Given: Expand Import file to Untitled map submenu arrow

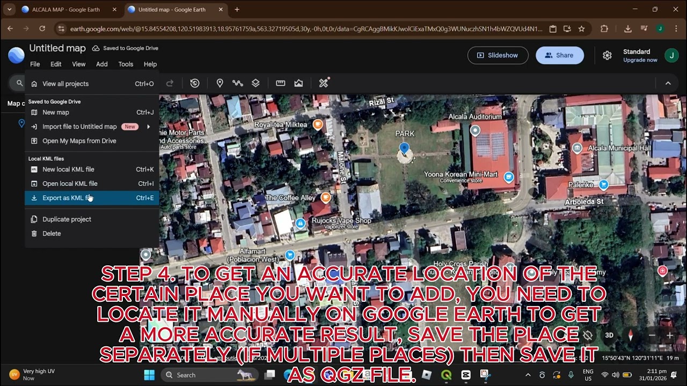Looking at the screenshot, I should pyautogui.click(x=148, y=127).
